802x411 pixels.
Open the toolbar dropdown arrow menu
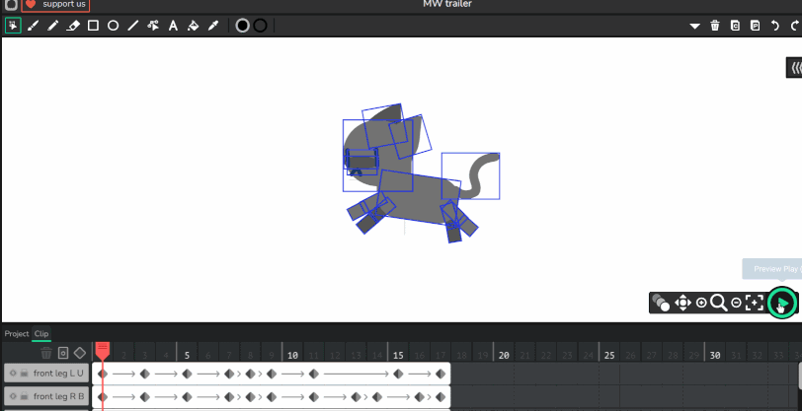[x=694, y=26]
